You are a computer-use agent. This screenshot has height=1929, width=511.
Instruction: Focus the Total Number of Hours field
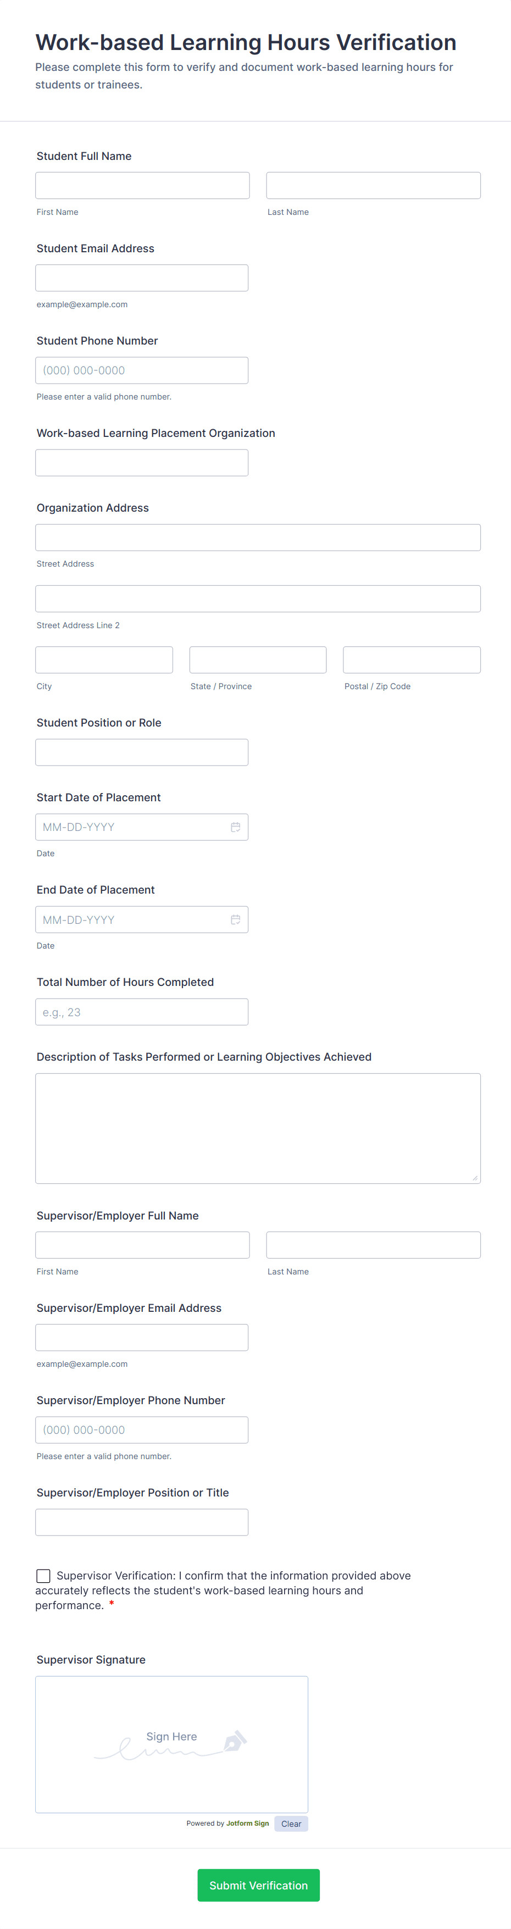(141, 1012)
